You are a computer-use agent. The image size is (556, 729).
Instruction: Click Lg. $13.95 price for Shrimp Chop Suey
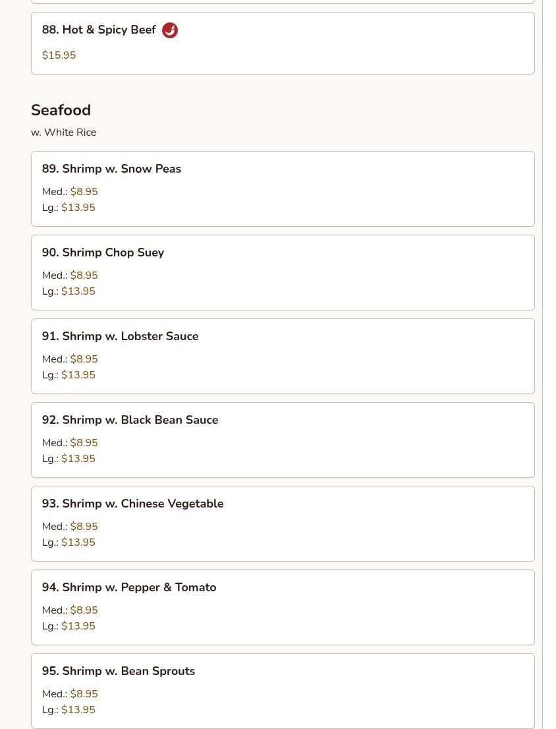click(x=78, y=291)
